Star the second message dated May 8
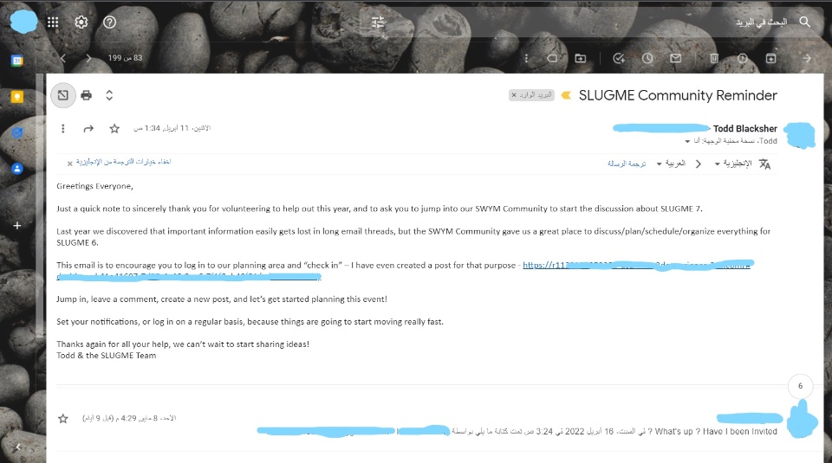Viewport: 832px width, 463px height. pyautogui.click(x=62, y=418)
